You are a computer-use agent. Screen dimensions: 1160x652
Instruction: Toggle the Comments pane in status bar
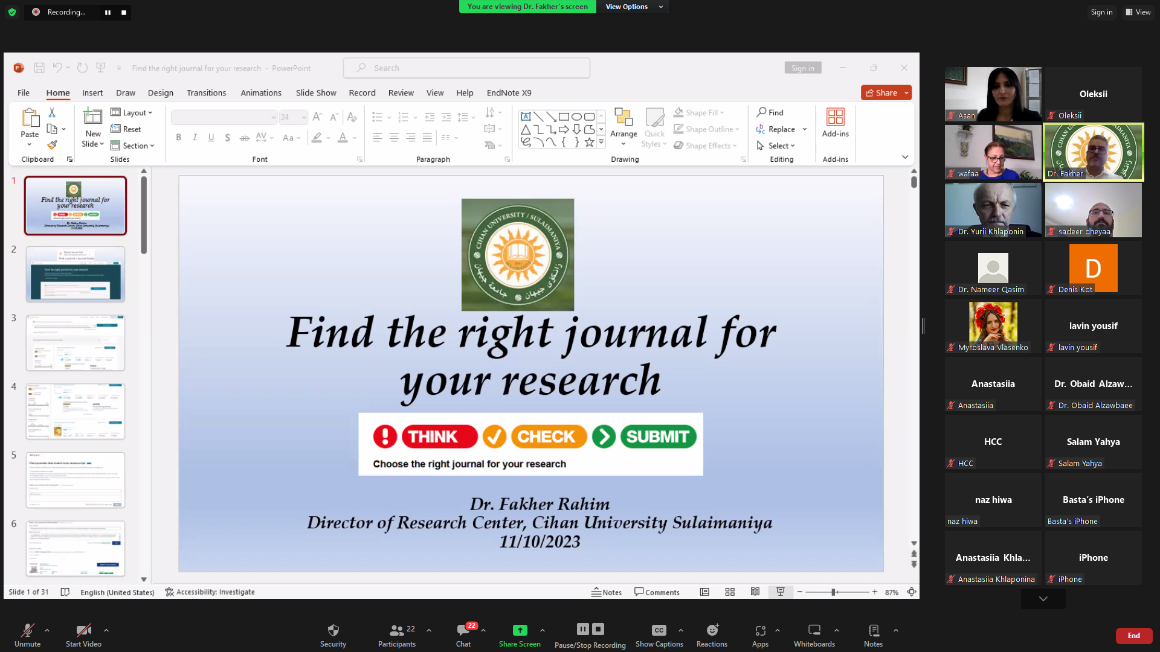point(657,592)
